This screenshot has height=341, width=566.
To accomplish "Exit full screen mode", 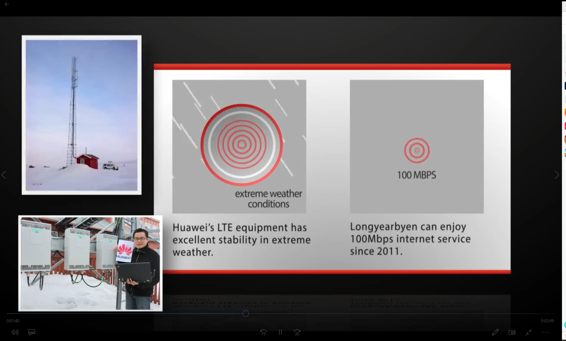I will [x=529, y=332].
